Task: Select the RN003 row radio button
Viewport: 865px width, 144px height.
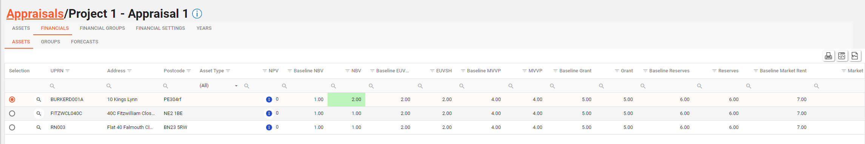Action: pos(12,127)
